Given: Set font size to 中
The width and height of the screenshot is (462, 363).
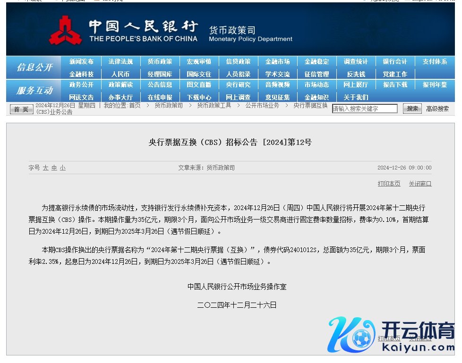Looking at the screenshot, I should pyautogui.click(x=54, y=168).
